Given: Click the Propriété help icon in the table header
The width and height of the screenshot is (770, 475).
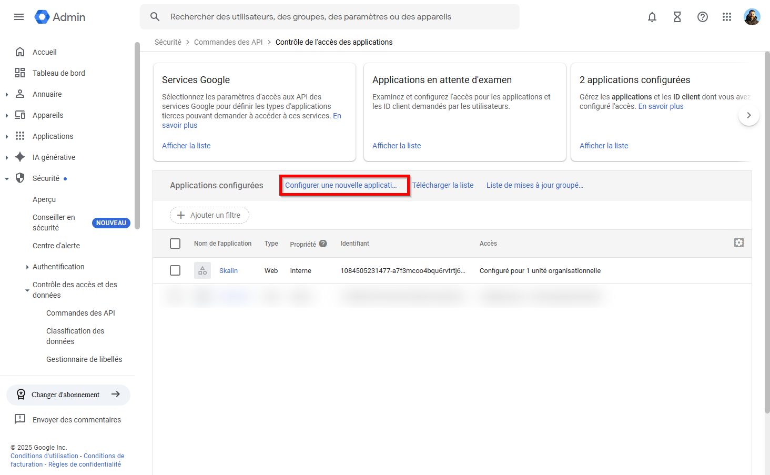Looking at the screenshot, I should pos(322,244).
